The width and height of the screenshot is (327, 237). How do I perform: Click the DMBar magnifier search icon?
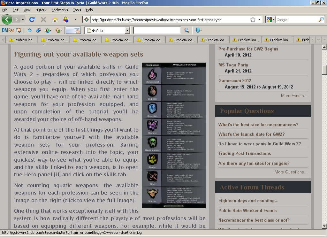tap(186, 30)
